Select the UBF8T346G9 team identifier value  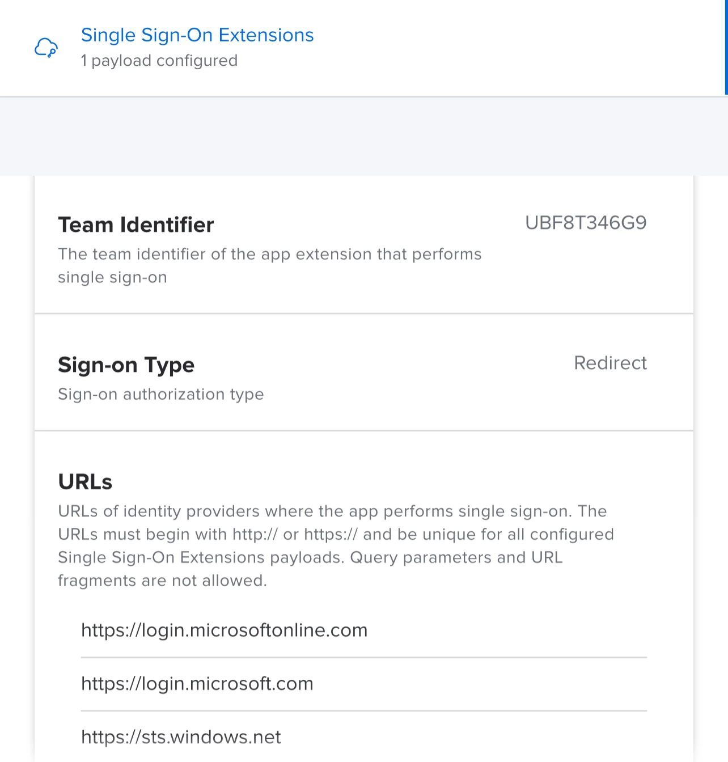coord(586,223)
